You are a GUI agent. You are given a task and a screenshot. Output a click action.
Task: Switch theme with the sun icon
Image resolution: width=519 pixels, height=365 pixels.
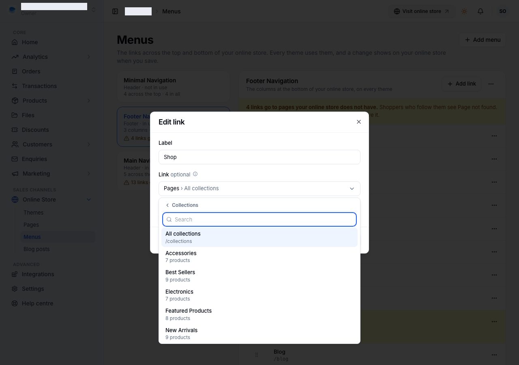click(x=464, y=11)
